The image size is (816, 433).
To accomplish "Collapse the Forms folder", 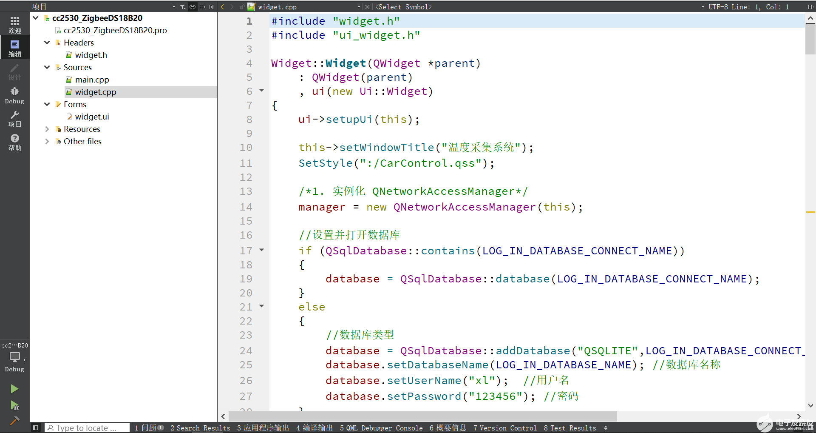I will [x=47, y=104].
